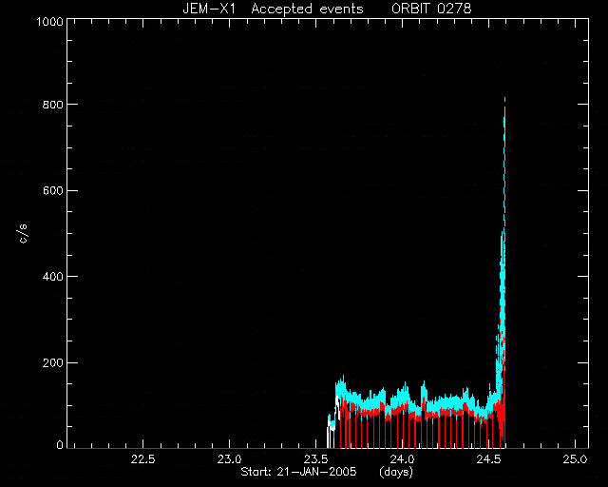The image size is (608, 487).
Task: Click the 23.0 x-axis tick label
Action: click(230, 459)
